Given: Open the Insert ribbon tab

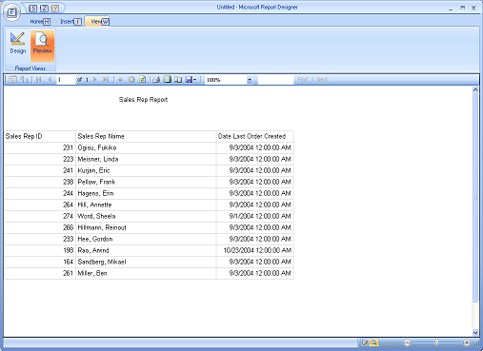Looking at the screenshot, I should tap(70, 22).
